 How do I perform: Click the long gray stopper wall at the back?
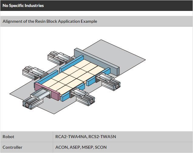click(x=97, y=60)
